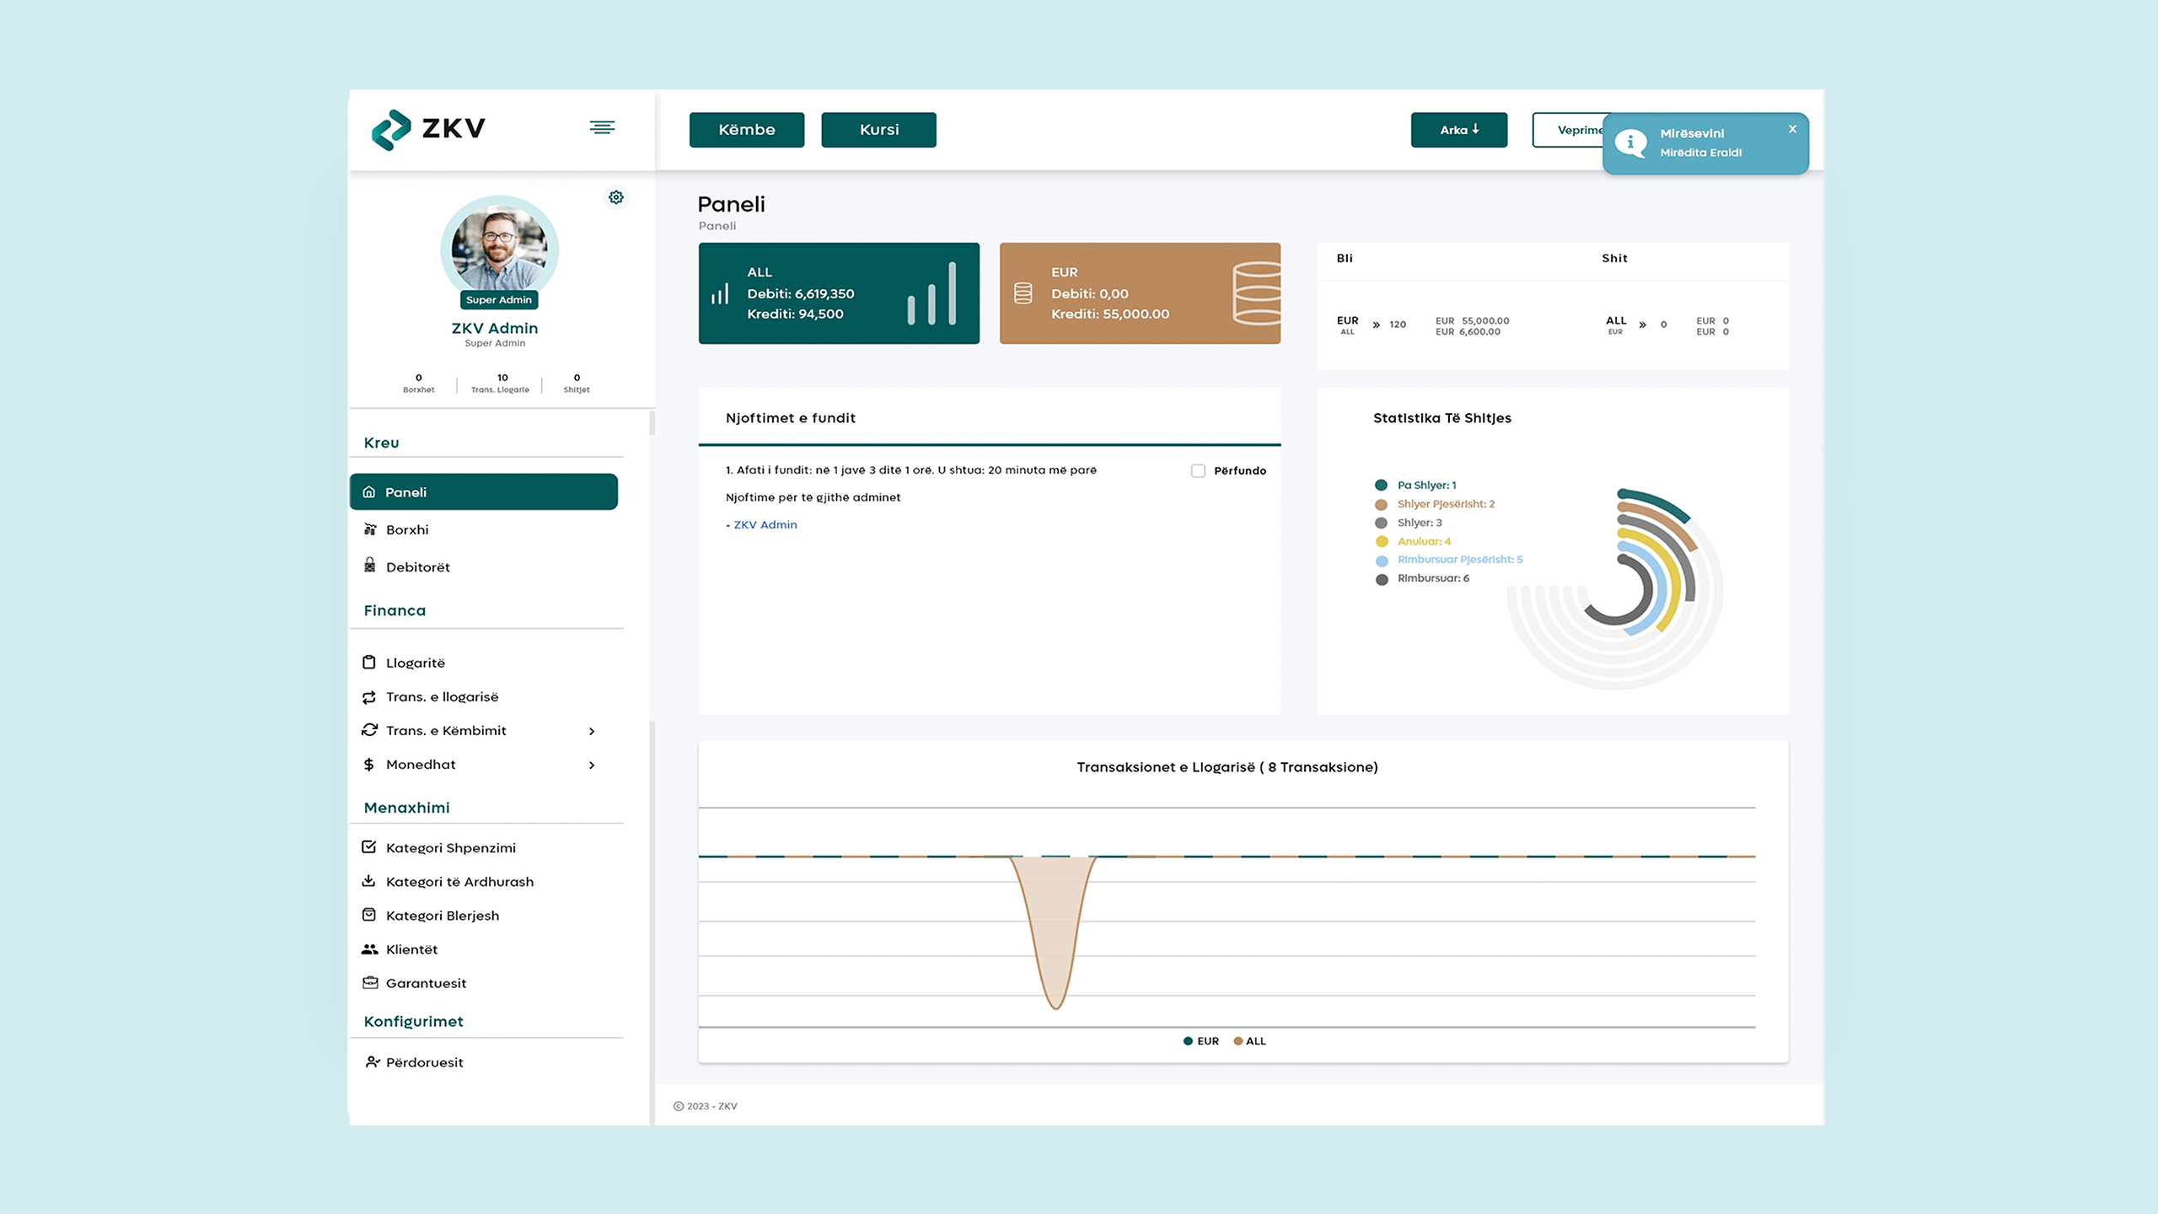Click the Llogaritë clipboard icon
The height and width of the screenshot is (1214, 2158).
click(369, 663)
